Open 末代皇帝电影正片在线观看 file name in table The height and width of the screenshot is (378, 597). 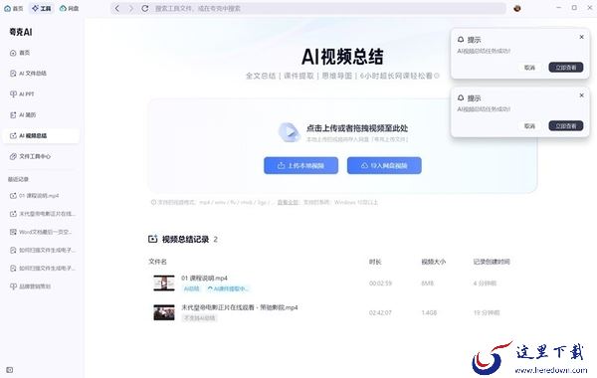pyautogui.click(x=240, y=307)
